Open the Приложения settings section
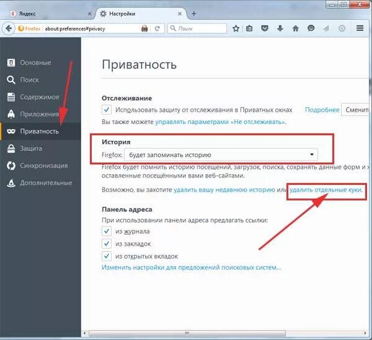372x340 pixels. click(40, 114)
